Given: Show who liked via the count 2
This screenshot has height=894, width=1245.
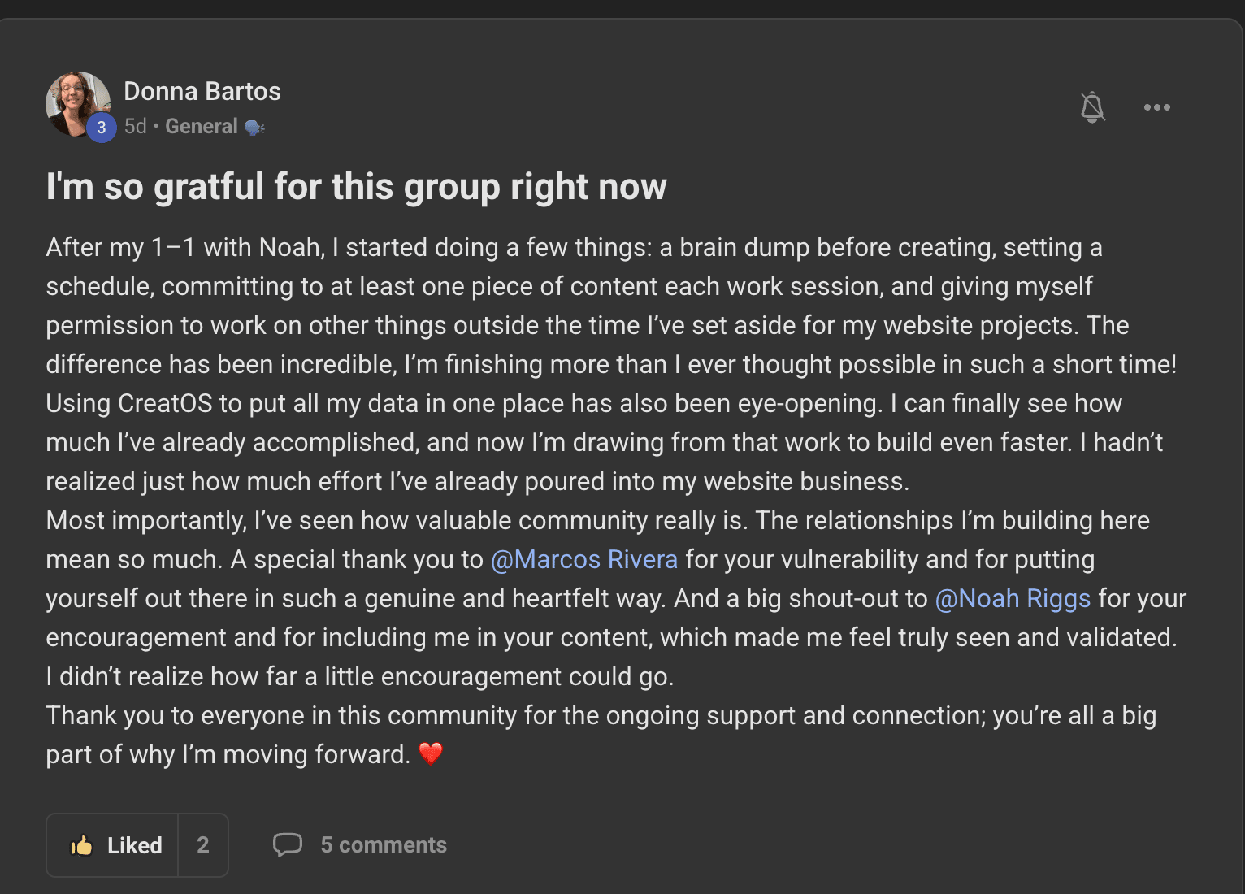Looking at the screenshot, I should [x=203, y=845].
